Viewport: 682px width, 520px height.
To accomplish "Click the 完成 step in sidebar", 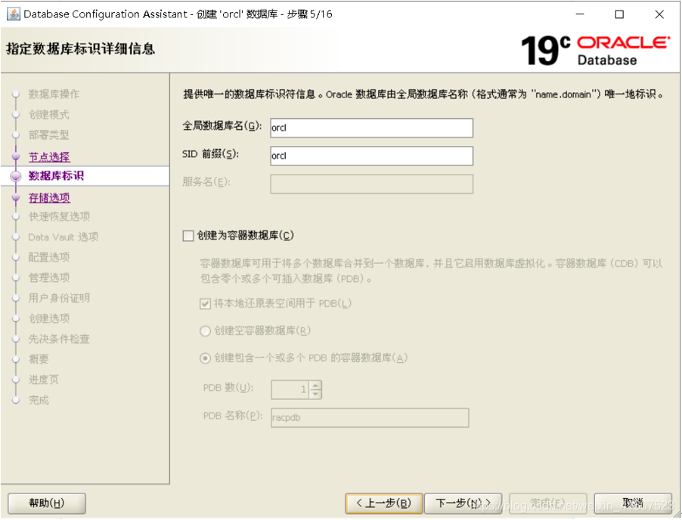I will pyautogui.click(x=39, y=400).
